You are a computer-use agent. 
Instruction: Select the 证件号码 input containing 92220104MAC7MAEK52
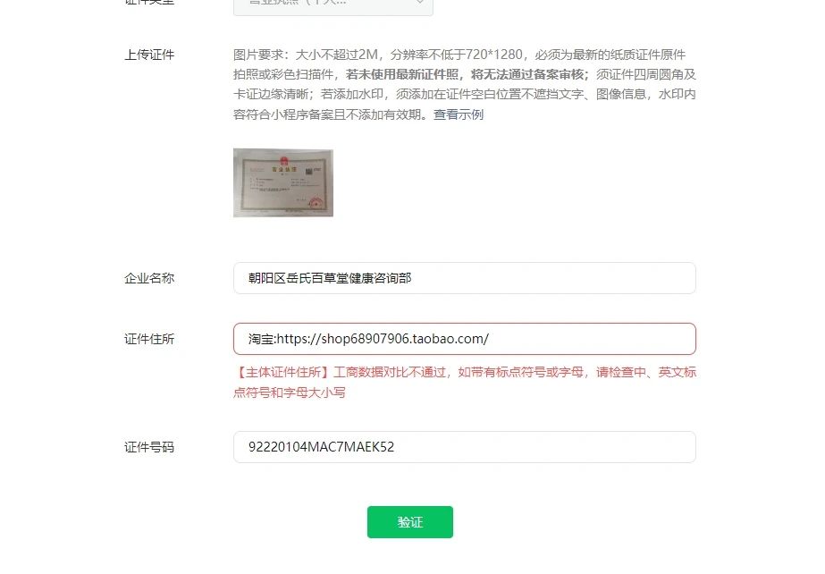(465, 447)
